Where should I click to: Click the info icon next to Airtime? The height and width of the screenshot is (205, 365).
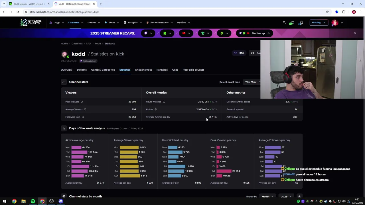tap(155, 109)
